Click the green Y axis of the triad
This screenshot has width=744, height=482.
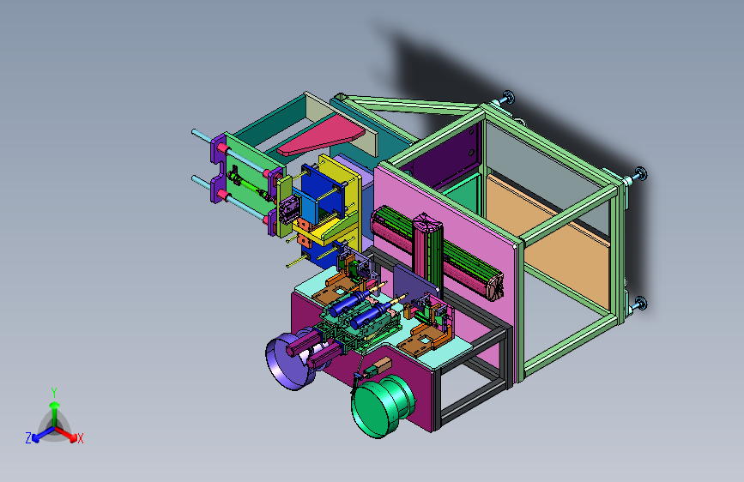55,413
